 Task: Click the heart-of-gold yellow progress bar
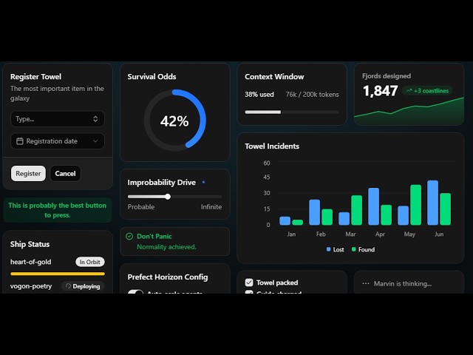(58, 274)
